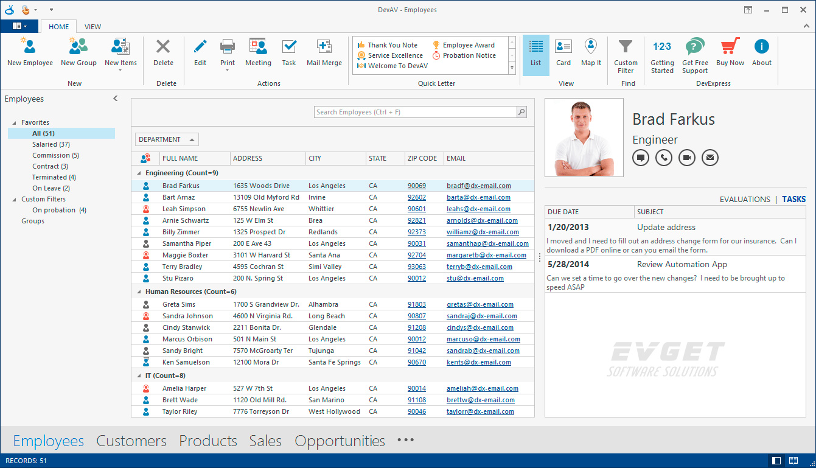Toggle reading layout icon in status bar
The width and height of the screenshot is (816, 468).
click(x=793, y=461)
